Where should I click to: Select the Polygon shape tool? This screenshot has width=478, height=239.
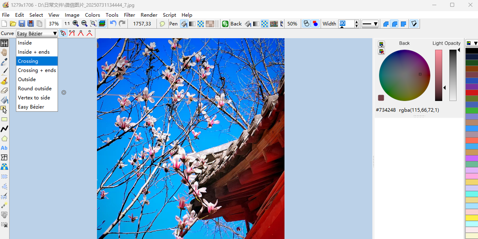point(4,139)
